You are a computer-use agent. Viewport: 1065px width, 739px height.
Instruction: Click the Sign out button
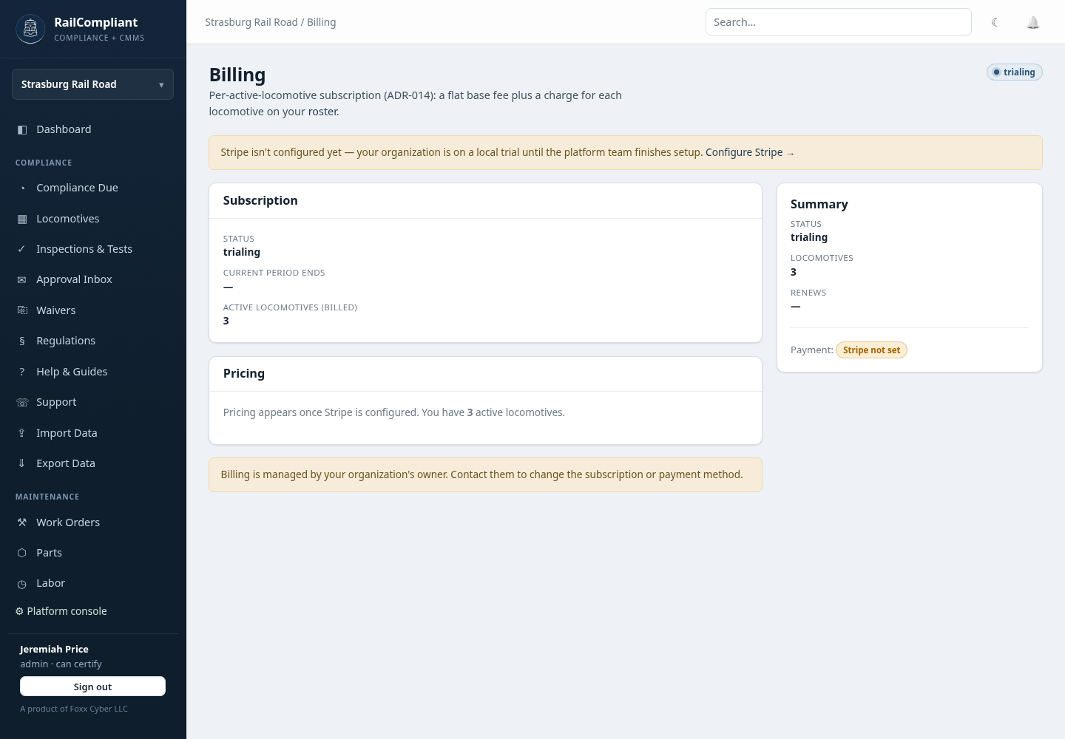92,687
